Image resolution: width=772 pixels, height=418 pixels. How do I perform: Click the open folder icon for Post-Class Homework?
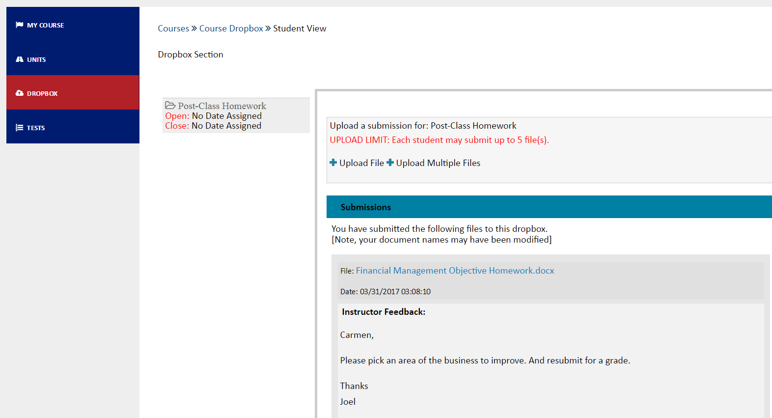click(170, 106)
